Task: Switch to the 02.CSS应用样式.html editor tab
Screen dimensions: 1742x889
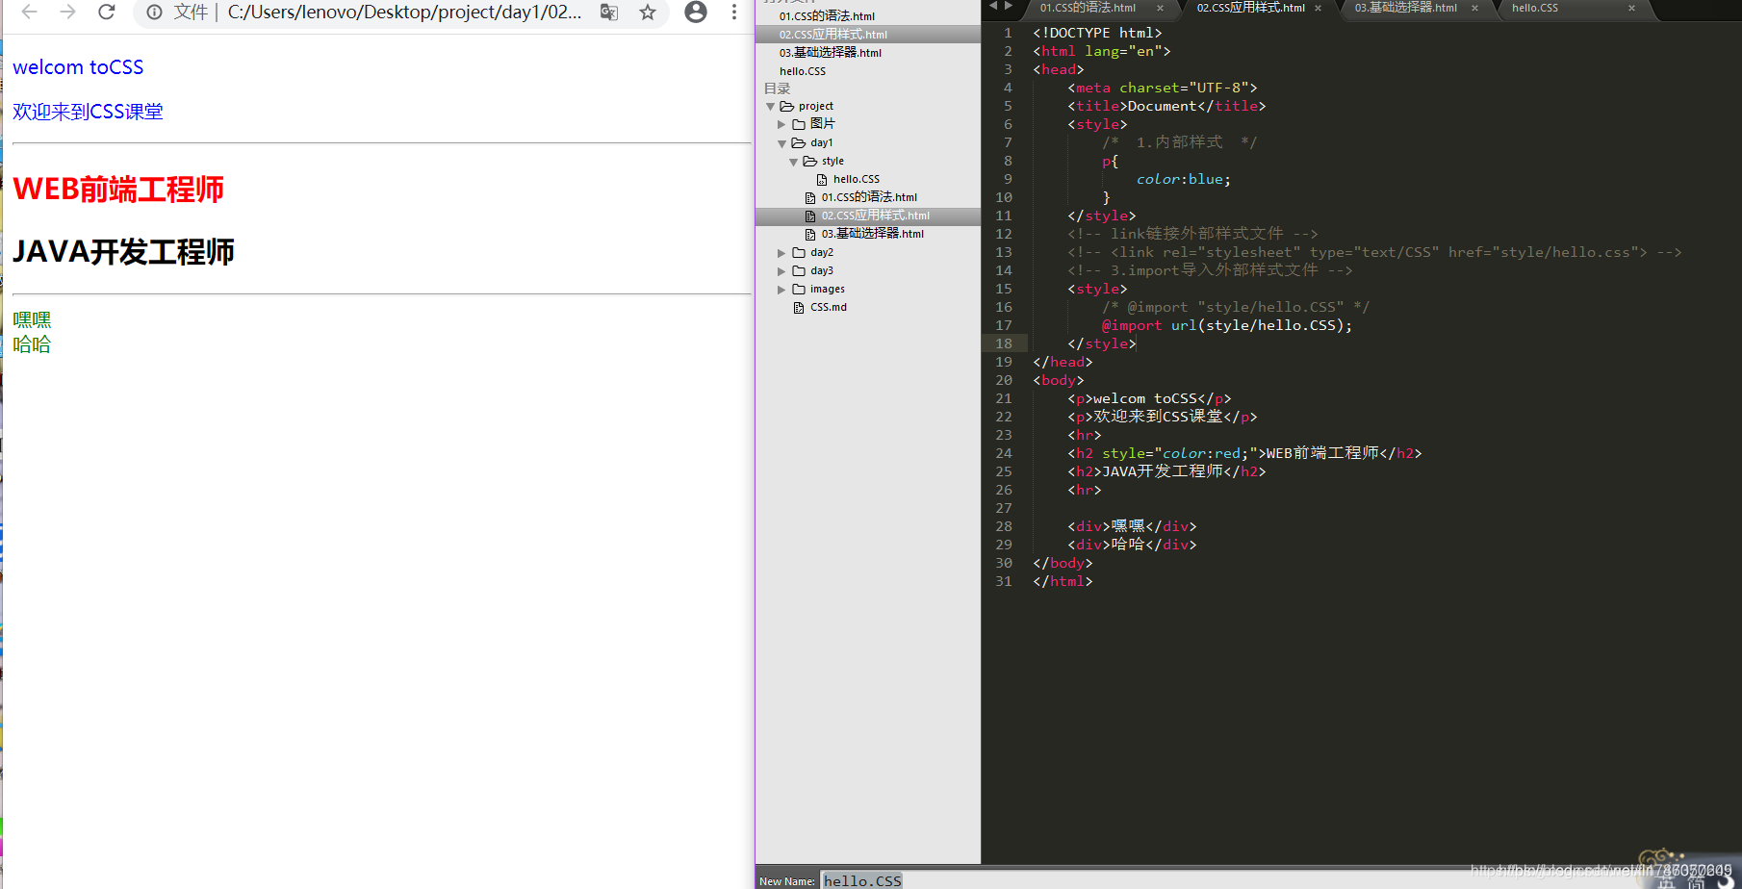Action: pyautogui.click(x=1250, y=8)
